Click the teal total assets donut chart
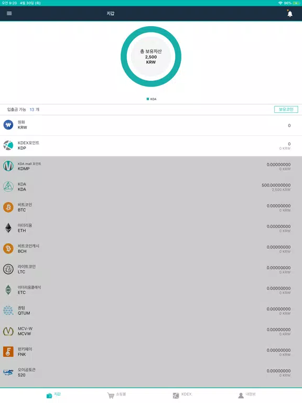302x403 pixels. [x=151, y=57]
